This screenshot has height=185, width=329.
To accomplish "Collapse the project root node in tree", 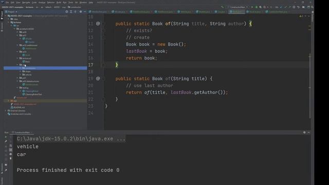I will (6, 16).
